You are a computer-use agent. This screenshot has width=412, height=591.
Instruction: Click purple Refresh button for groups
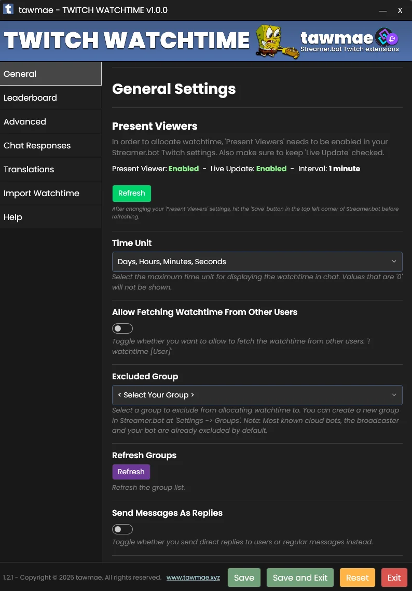point(131,472)
